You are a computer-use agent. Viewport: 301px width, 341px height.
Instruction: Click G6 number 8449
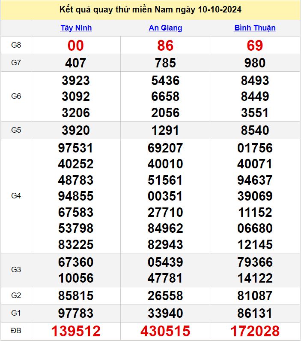point(255,97)
